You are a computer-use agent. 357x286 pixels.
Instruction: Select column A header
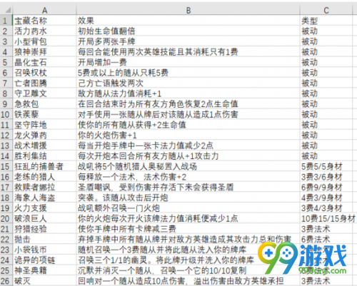44,10
